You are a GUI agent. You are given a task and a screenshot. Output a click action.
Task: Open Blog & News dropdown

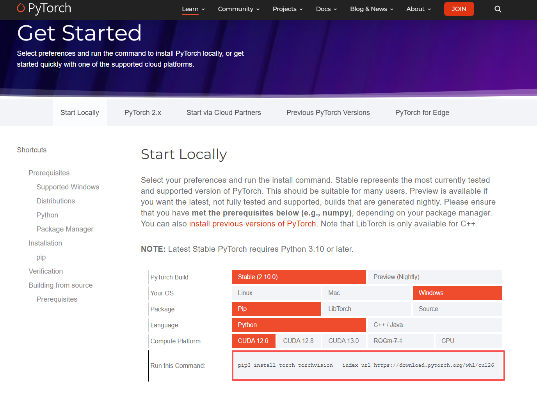click(372, 9)
